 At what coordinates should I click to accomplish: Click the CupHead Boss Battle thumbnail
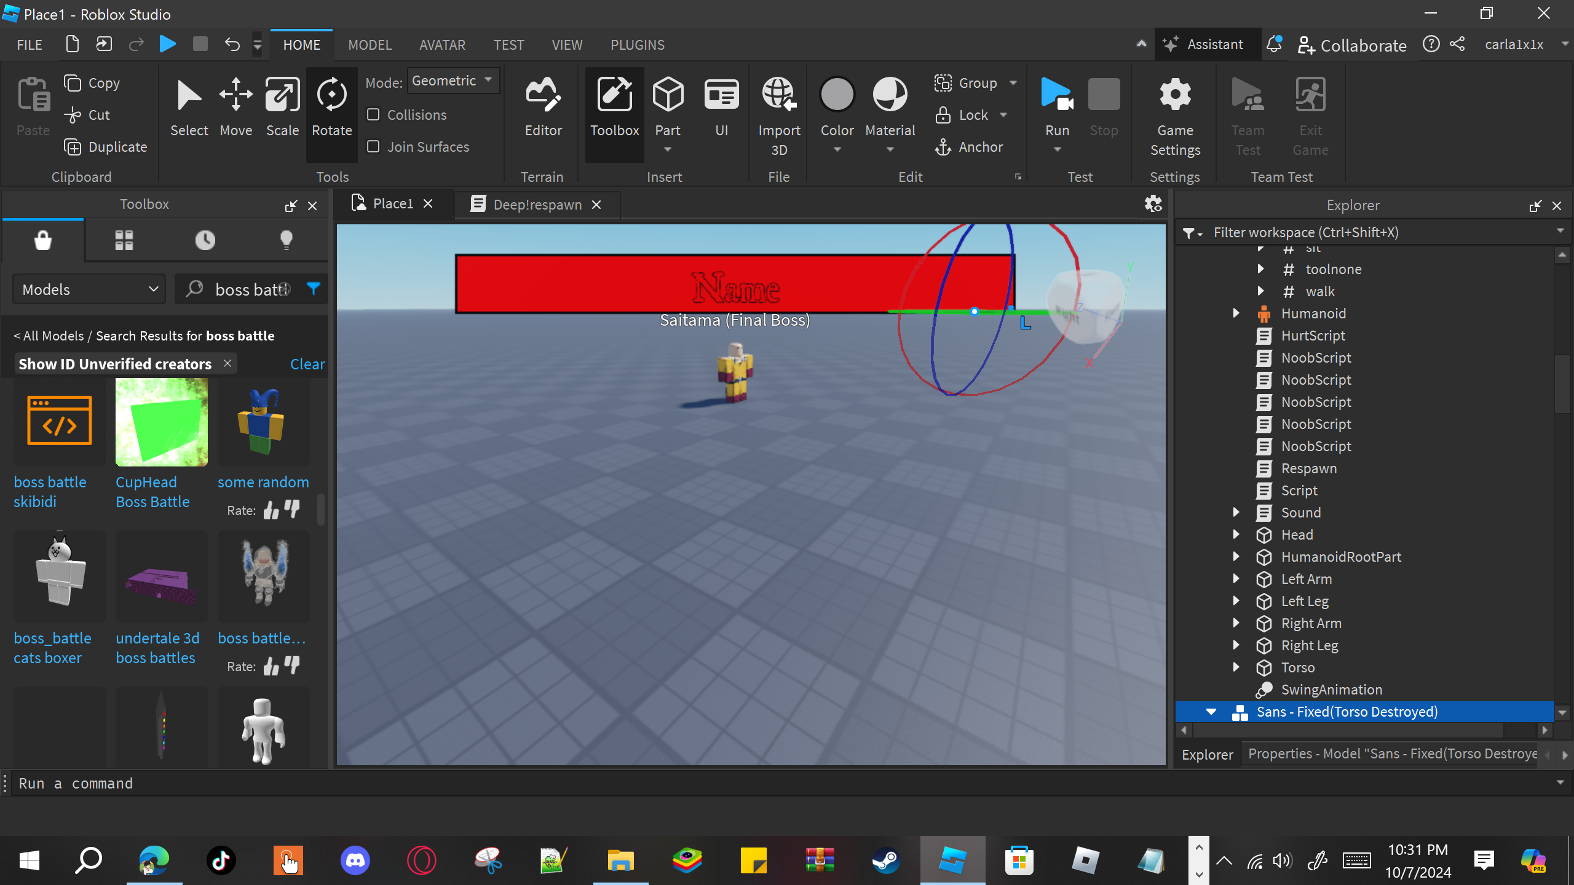161,423
